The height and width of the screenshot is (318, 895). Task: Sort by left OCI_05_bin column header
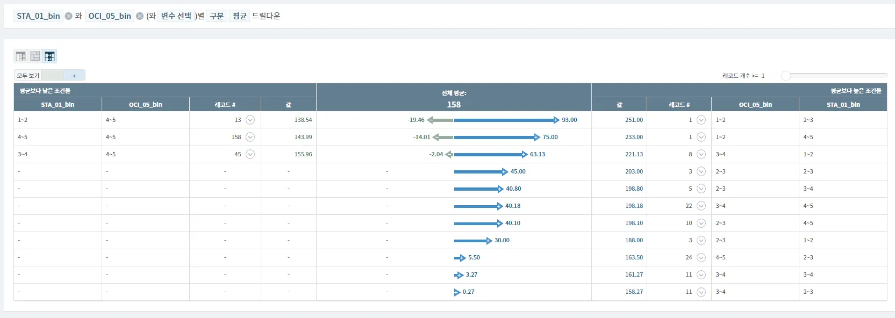pyautogui.click(x=146, y=105)
